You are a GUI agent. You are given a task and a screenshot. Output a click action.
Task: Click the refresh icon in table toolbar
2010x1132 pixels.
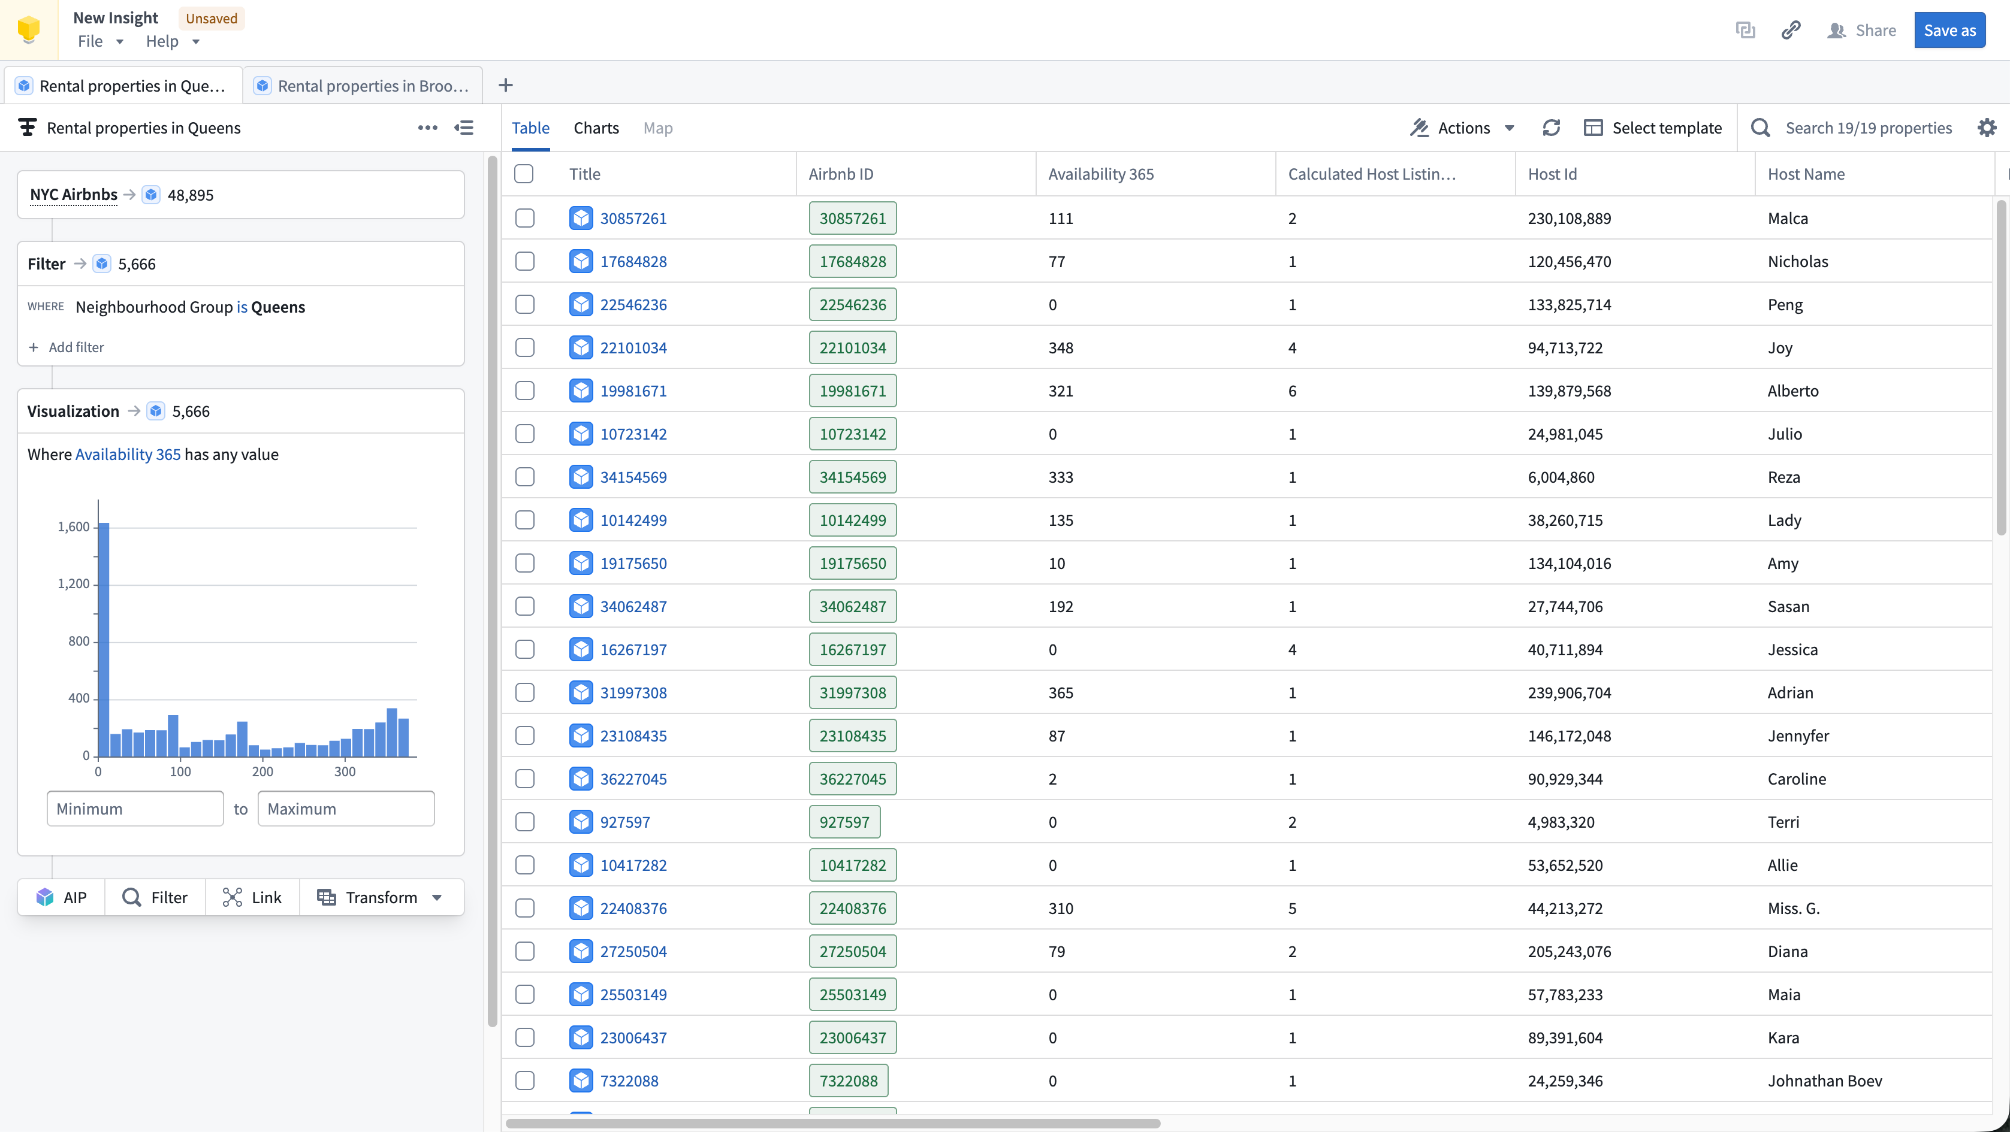tap(1550, 128)
